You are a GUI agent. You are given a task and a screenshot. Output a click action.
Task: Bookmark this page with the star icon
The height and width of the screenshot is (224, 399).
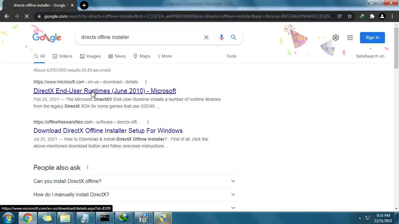click(350, 16)
